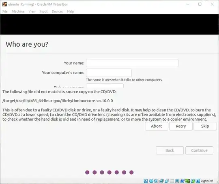
Task: Click the keyboard capture arrow icon
Action: point(198,181)
